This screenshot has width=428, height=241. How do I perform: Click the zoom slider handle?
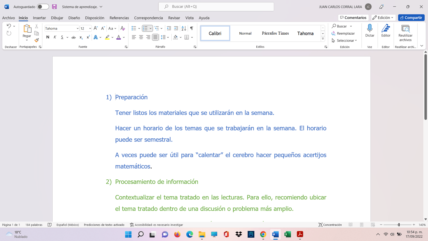click(399, 225)
